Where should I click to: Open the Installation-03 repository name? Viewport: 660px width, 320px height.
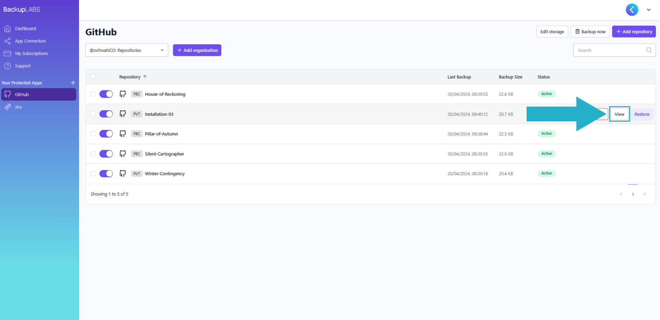click(x=159, y=114)
